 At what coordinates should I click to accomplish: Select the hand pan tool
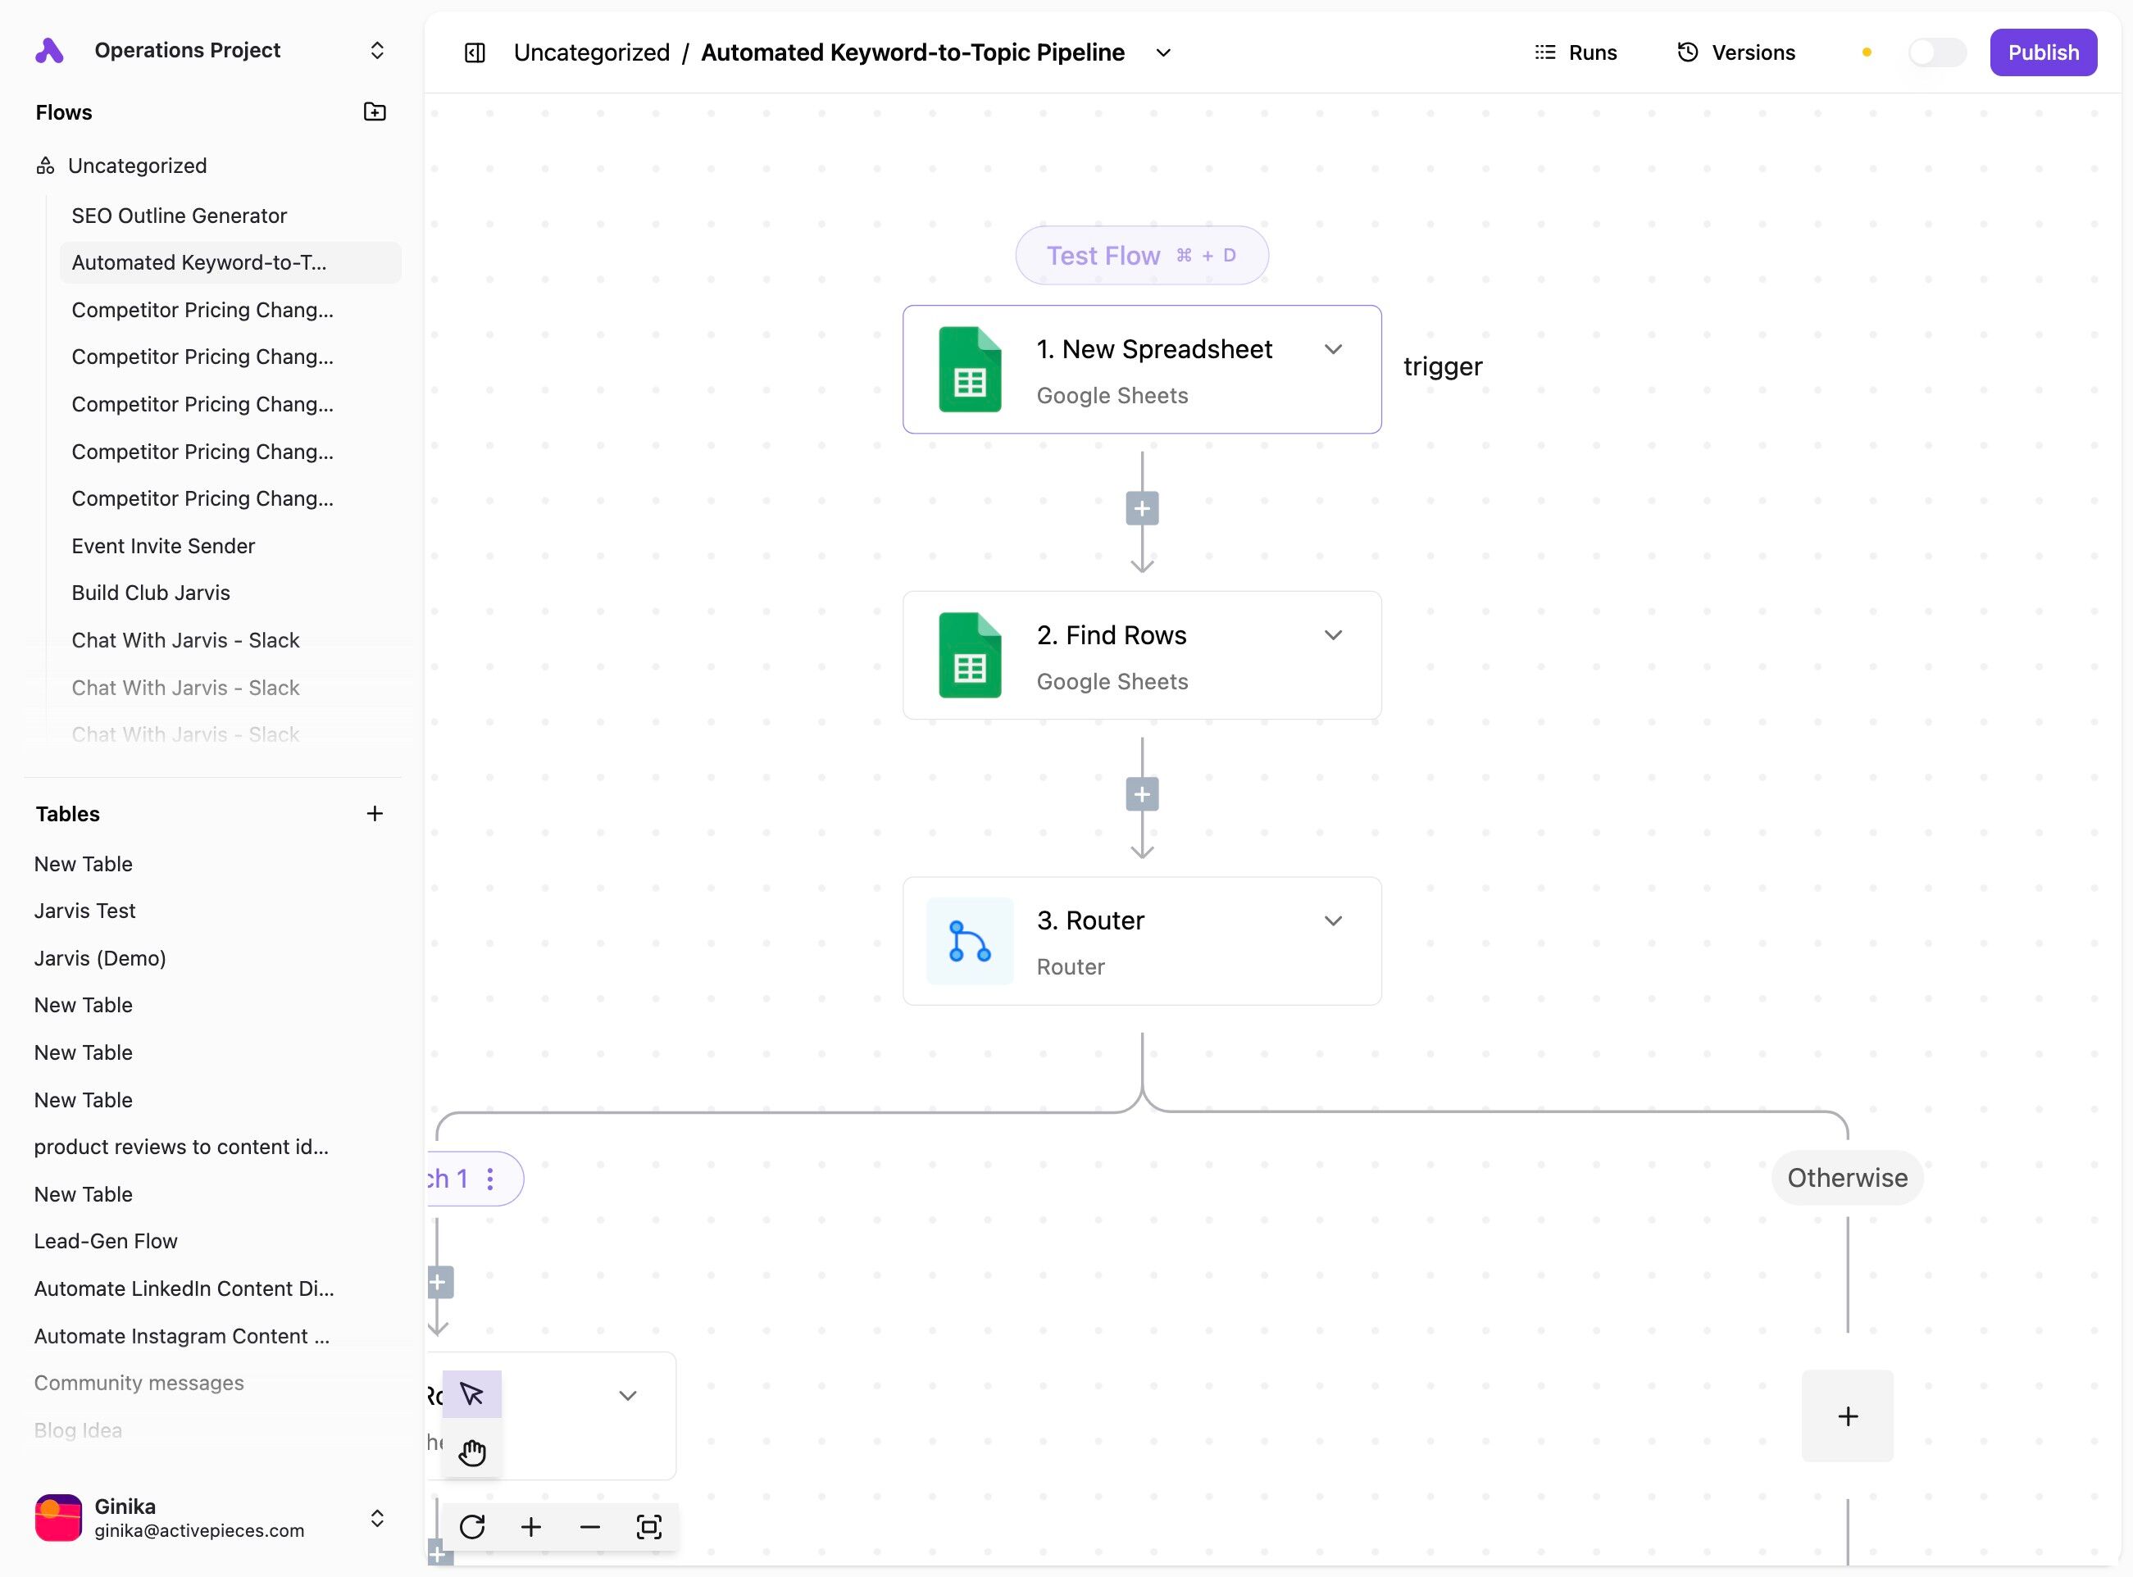tap(471, 1452)
